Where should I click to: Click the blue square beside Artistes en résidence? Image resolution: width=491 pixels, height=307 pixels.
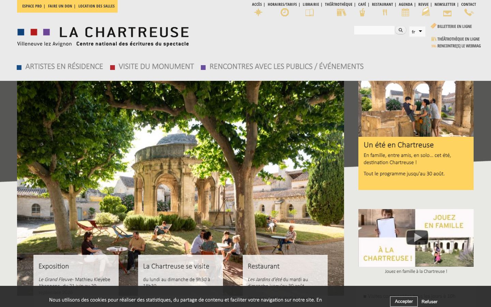19,68
